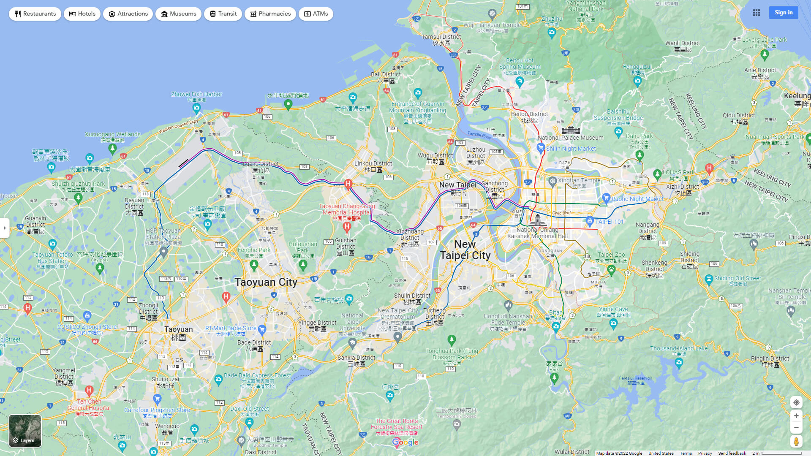Image resolution: width=811 pixels, height=456 pixels.
Task: Open the Layers map preview tile
Action: point(25,430)
